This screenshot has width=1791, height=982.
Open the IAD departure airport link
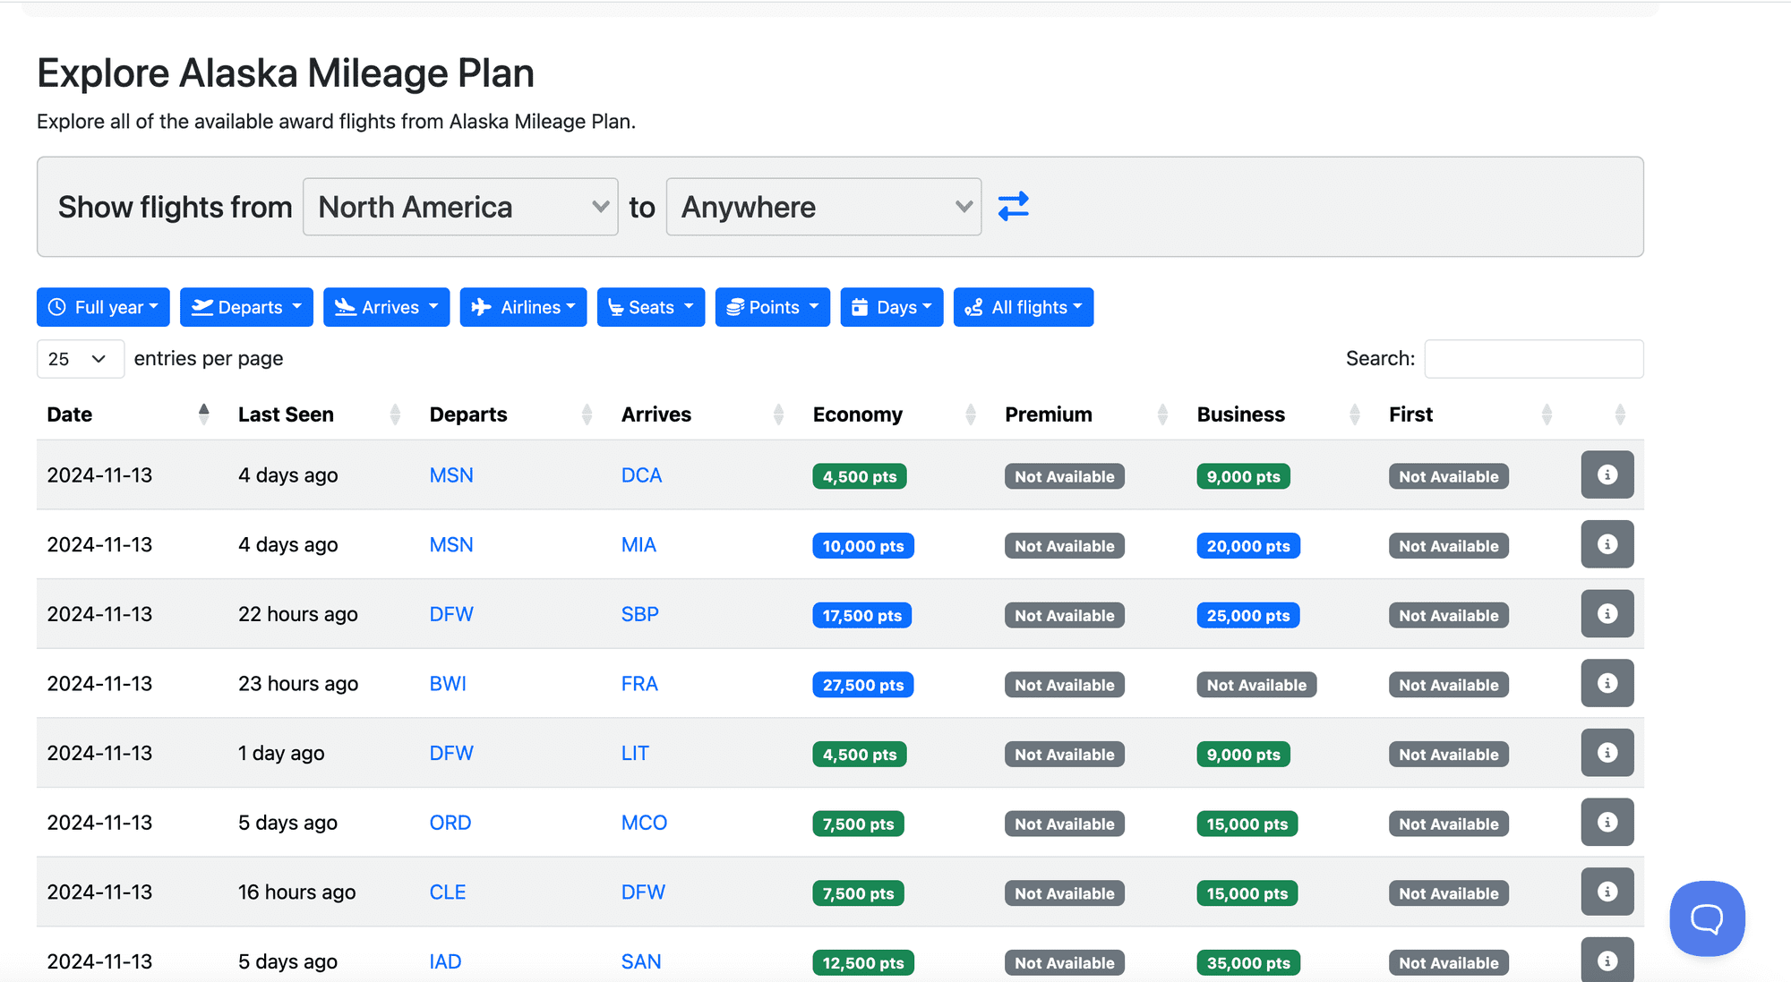click(x=445, y=961)
